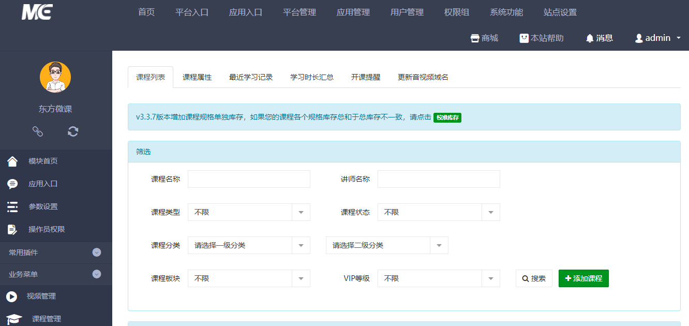This screenshot has height=326, width=689.
Task: Click the 参数设置 sliders icon
Action: pos(13,206)
